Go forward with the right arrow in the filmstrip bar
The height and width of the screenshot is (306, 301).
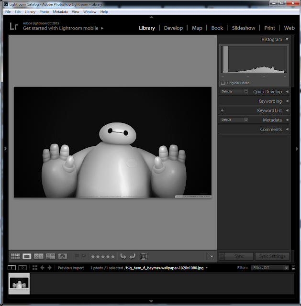(x=49, y=268)
